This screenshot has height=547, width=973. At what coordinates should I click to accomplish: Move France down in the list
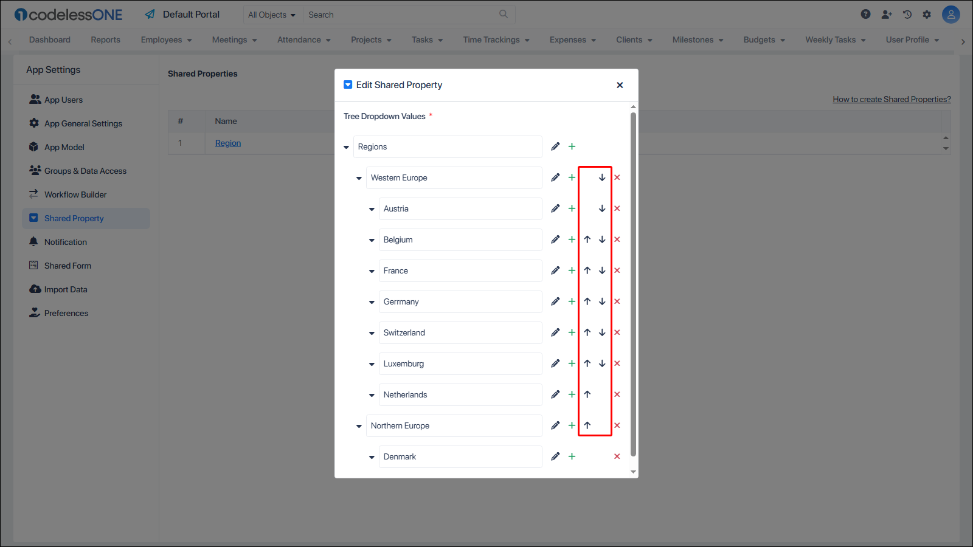coord(602,270)
